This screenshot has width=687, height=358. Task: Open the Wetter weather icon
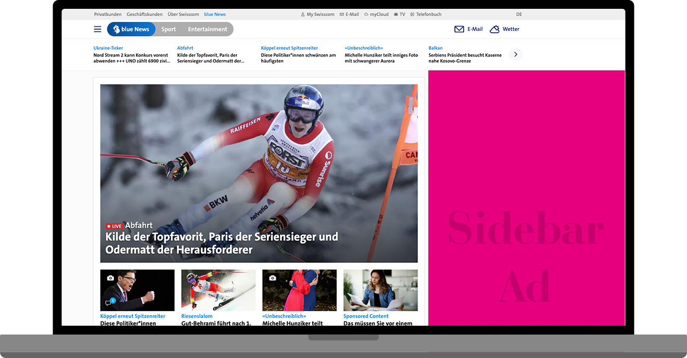coord(494,29)
